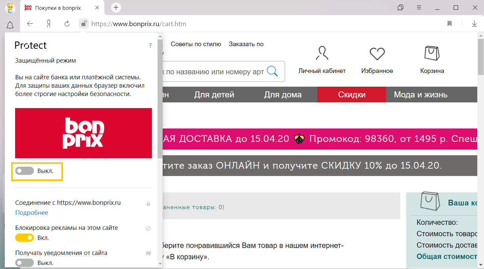484x269 pixels.
Task: Open the notifications bell icon
Action: coord(10,25)
